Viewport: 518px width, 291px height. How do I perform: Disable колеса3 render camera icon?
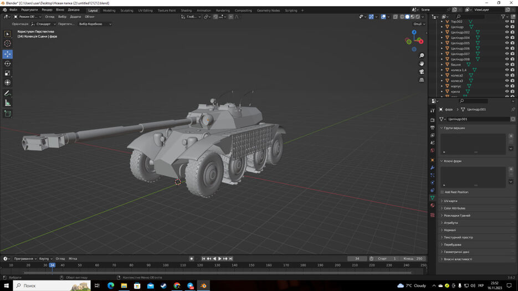tap(512, 81)
